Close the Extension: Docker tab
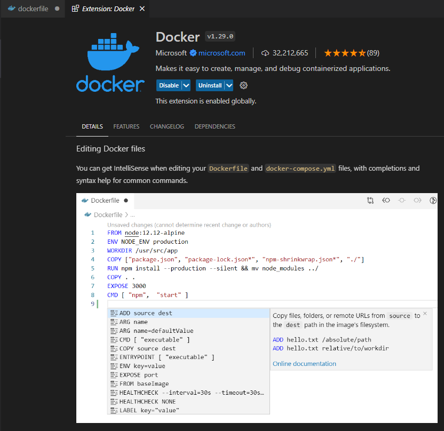The image size is (444, 431). pos(142,9)
